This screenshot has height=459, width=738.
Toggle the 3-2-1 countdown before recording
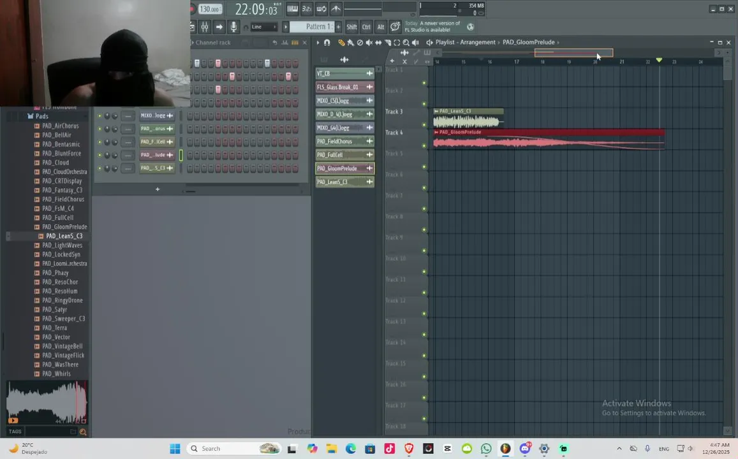tap(307, 8)
